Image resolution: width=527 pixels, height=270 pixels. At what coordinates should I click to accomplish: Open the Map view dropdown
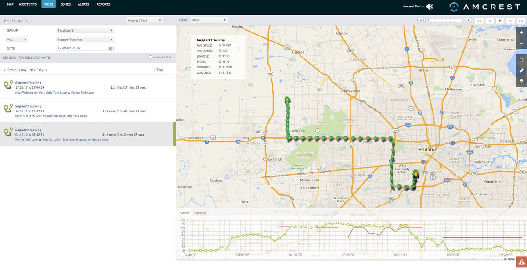(x=209, y=20)
